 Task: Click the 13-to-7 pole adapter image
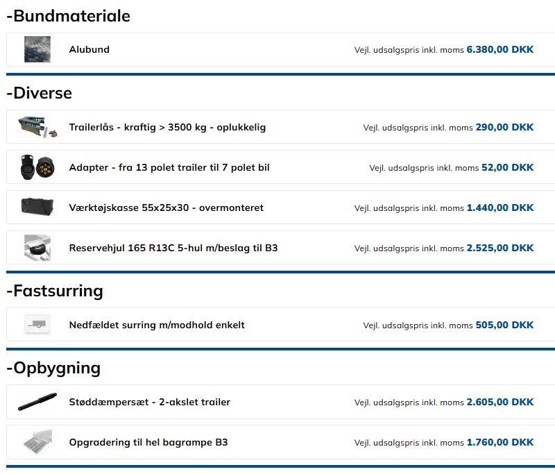click(x=37, y=168)
